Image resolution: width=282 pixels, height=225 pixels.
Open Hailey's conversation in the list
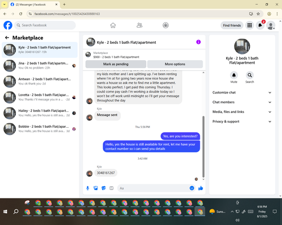click(x=39, y=113)
